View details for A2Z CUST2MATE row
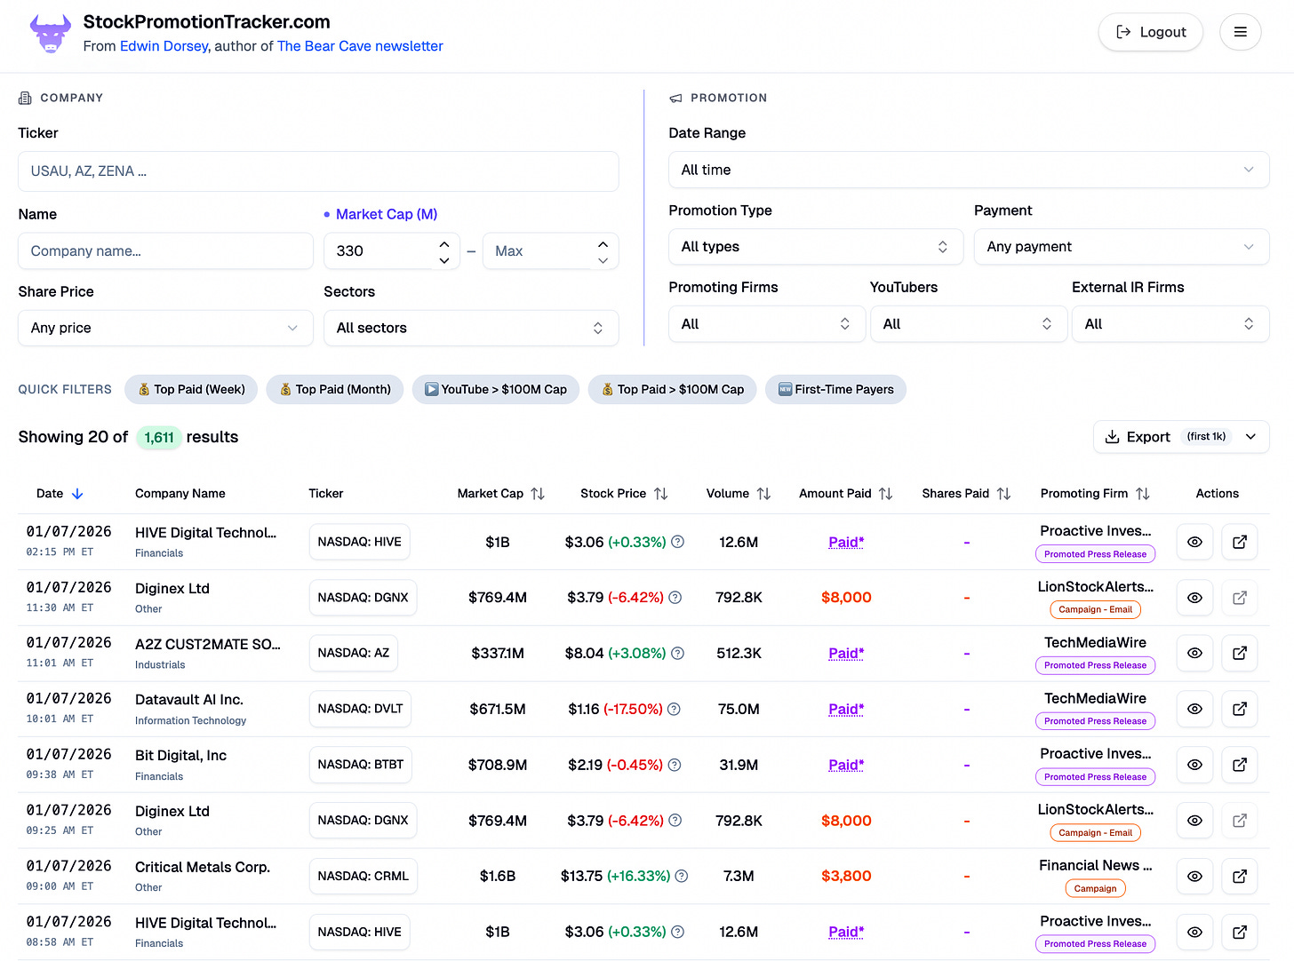Screen dimensions: 1294x961 (x=1194, y=653)
